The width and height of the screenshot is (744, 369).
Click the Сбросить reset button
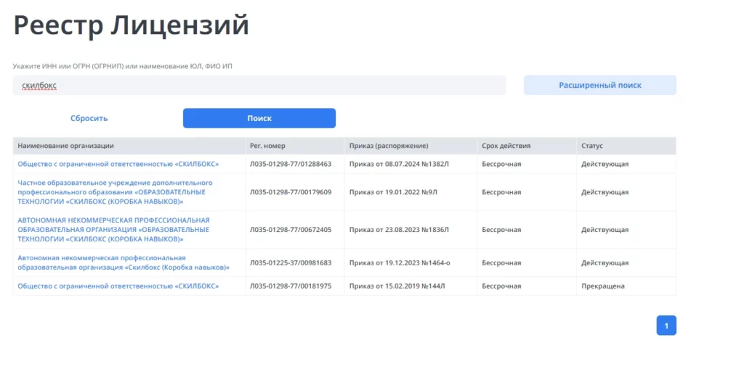click(x=89, y=118)
